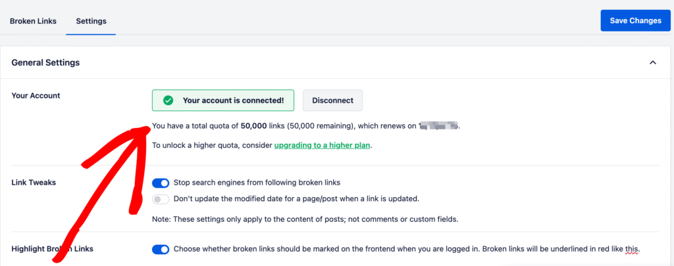Click the General Settings heading
The width and height of the screenshot is (674, 266).
[45, 62]
